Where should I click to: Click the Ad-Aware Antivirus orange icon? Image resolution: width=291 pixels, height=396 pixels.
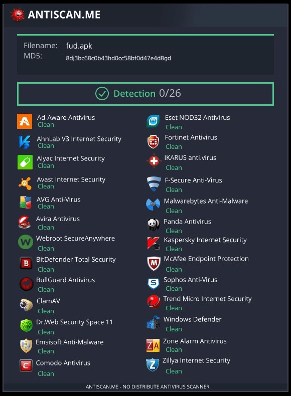point(25,121)
